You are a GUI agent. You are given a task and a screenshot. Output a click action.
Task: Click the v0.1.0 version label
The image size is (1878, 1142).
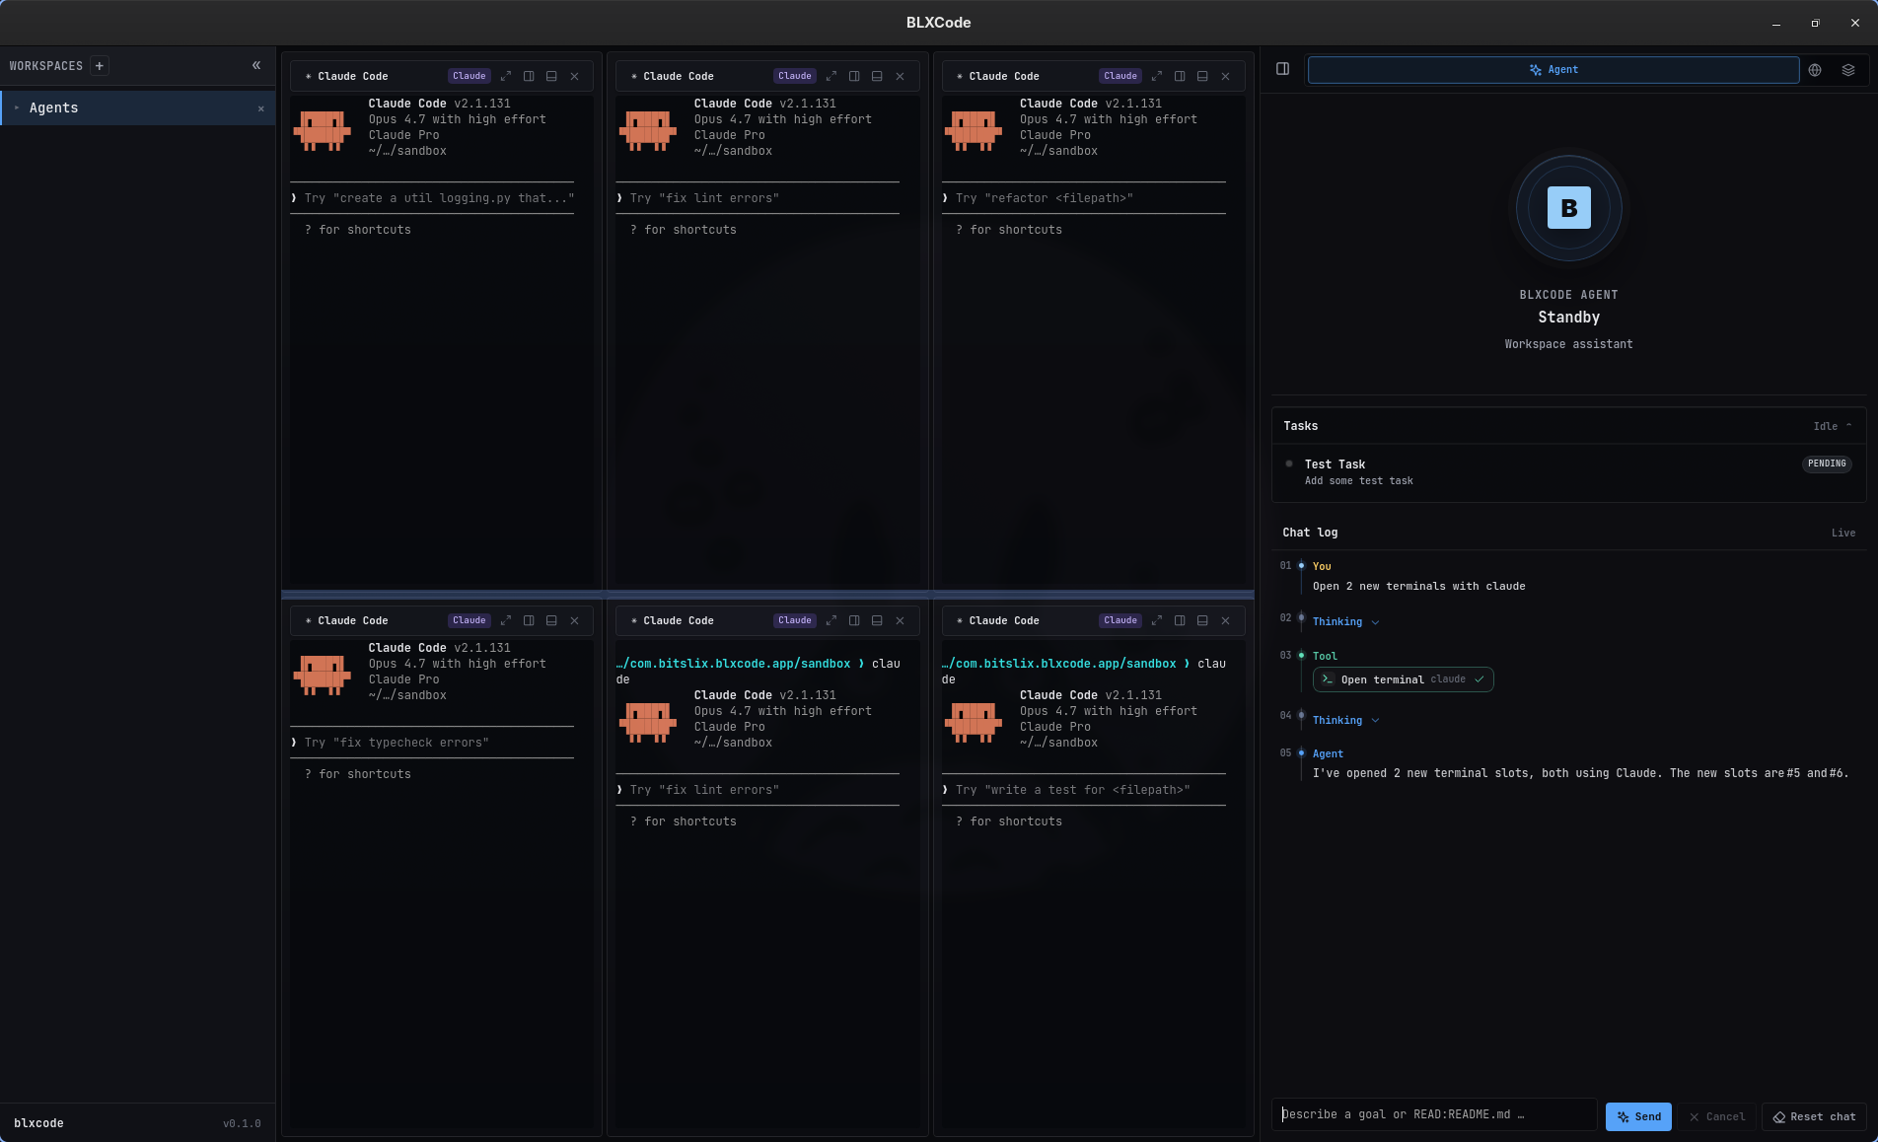coord(242,1123)
